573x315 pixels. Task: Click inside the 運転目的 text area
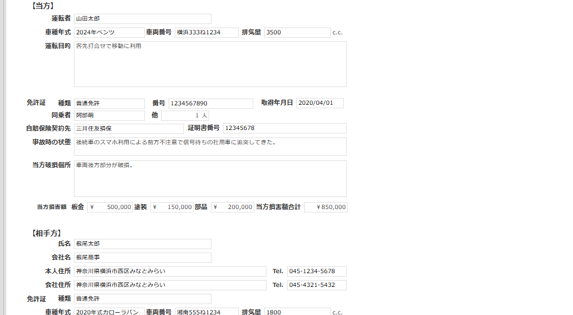point(210,64)
